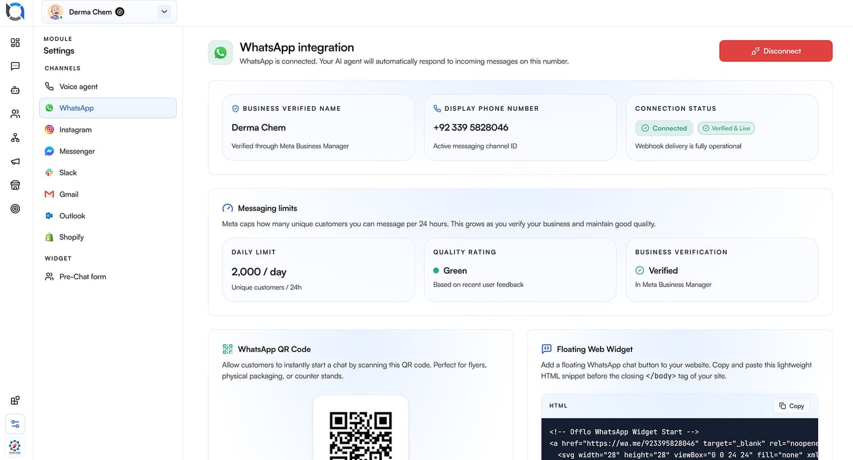
Task: Open the Outlook channel settings
Action: (x=108, y=216)
